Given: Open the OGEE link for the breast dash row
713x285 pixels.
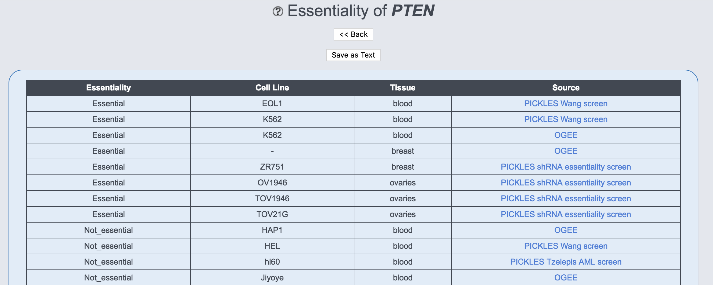Looking at the screenshot, I should [566, 151].
